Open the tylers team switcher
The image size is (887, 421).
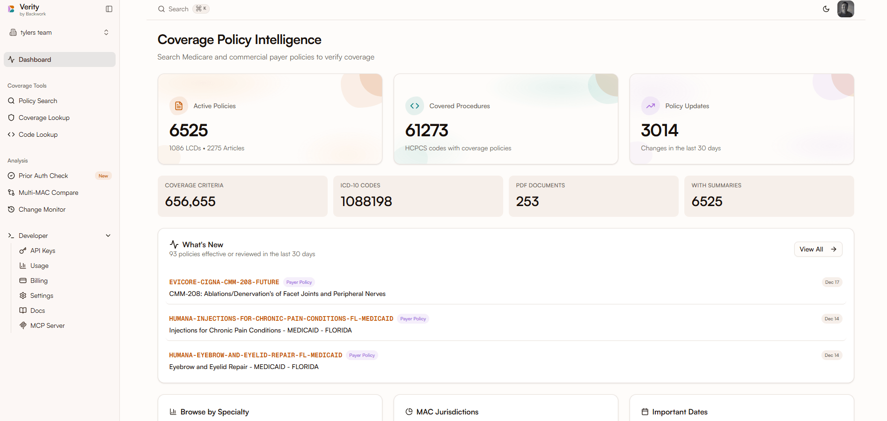(x=59, y=32)
